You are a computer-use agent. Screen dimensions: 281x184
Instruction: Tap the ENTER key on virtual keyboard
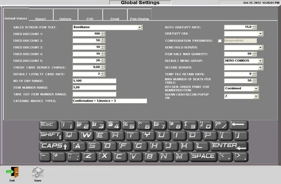coord(229,146)
